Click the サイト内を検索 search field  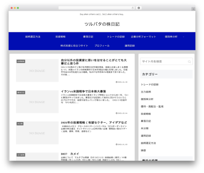166,61
